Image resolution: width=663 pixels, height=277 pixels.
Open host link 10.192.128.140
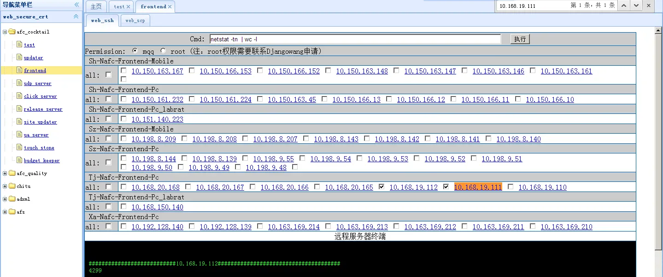point(158,227)
